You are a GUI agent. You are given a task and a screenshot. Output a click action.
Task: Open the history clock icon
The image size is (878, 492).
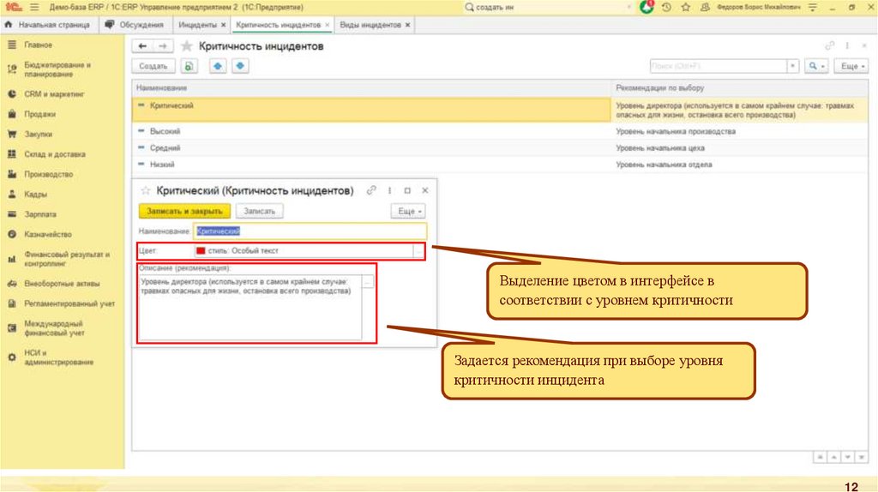point(666,7)
